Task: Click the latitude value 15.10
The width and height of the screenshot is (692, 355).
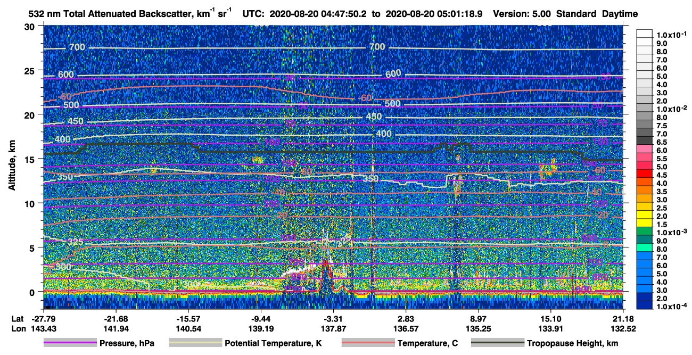Action: tap(550, 319)
